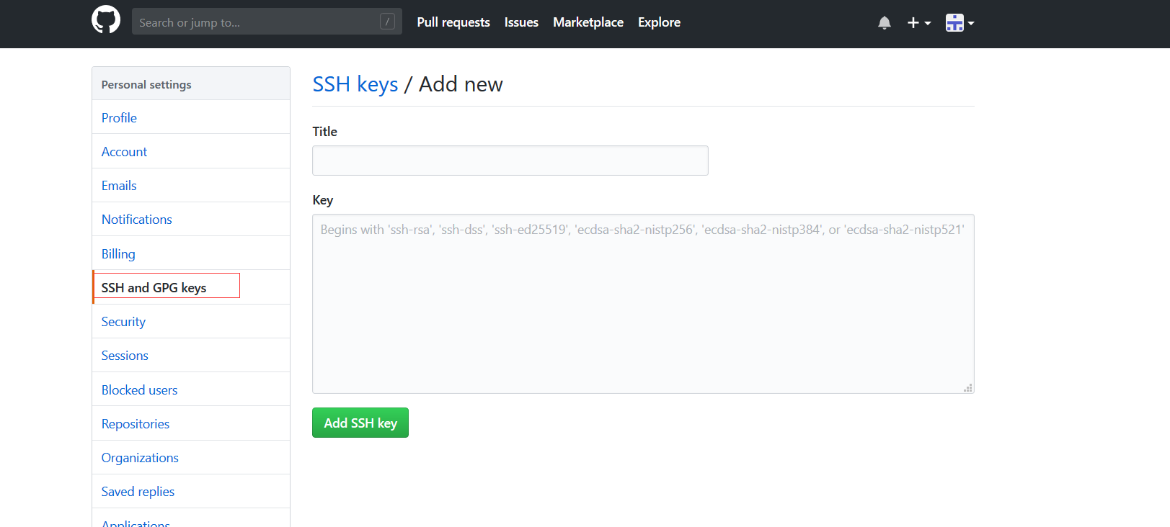Click the slash shortcut hint in search box

click(x=388, y=22)
